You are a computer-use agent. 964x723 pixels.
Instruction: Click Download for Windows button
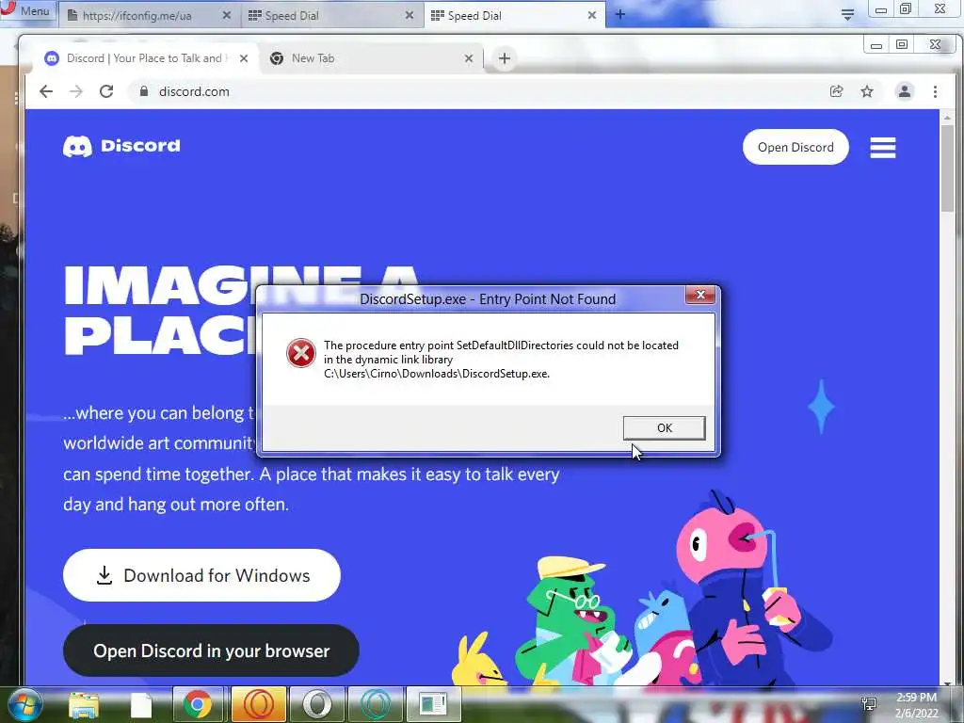point(201,575)
